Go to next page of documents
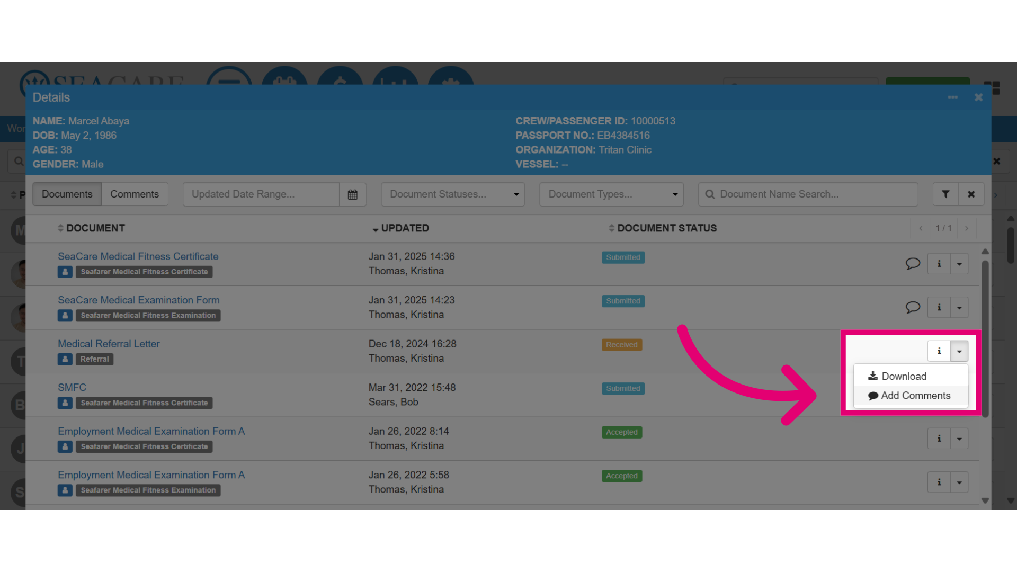The image size is (1017, 572). click(967, 228)
